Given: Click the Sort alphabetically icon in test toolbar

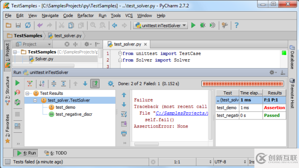Looking at the screenshot, I should [42, 84].
